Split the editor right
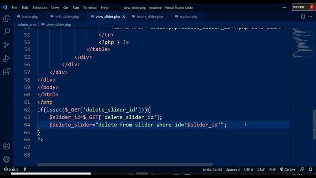The image size is (316, 178). point(303,17)
